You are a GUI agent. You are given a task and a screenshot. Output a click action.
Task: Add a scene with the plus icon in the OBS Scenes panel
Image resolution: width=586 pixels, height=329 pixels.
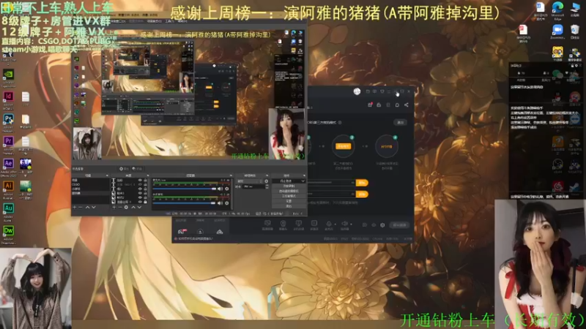point(75,208)
